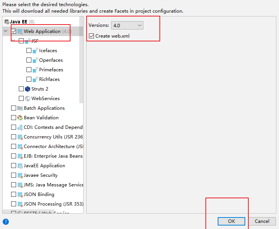Click the JavaEE Application icon
Image resolution: width=279 pixels, height=229 pixels.
[x=20, y=166]
